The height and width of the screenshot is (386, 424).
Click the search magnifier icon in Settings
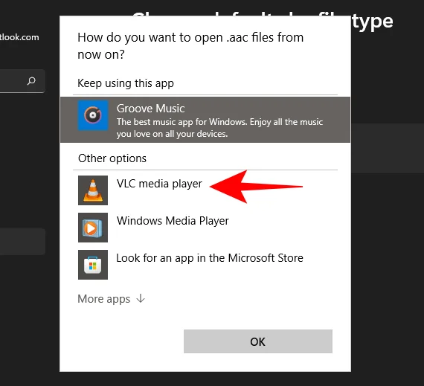pyautogui.click(x=31, y=81)
